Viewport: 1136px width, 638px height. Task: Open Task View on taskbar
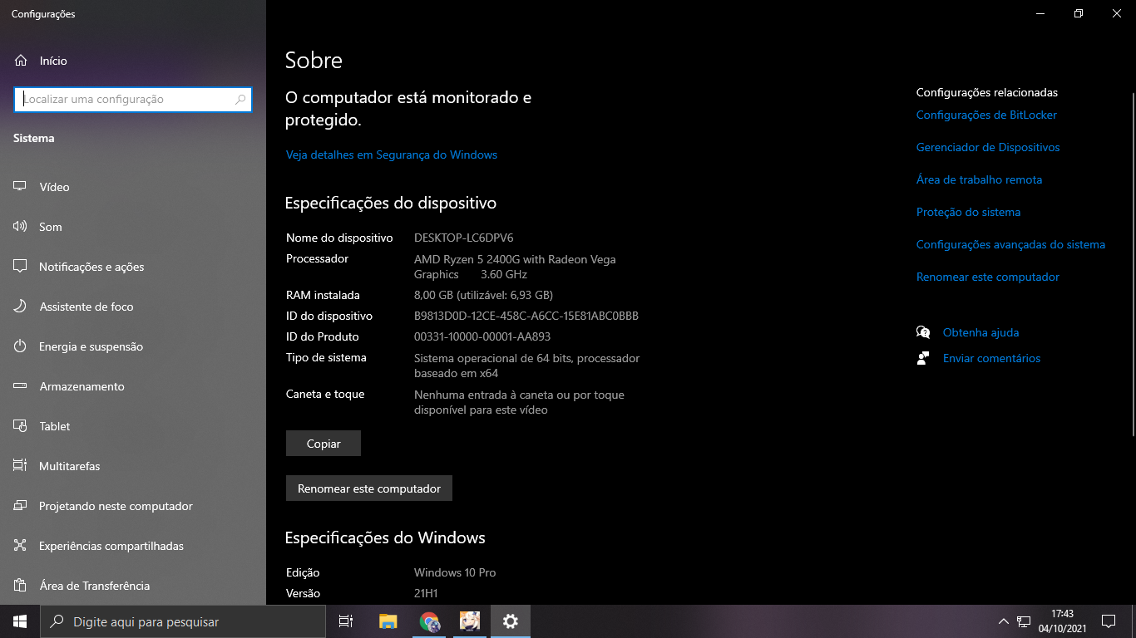point(346,621)
